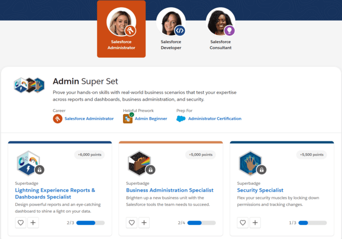Open the Salesforce Administrator career link

tap(89, 119)
